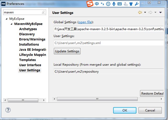
Task: Click the Forward arrow icon
Action: tap(150, 12)
